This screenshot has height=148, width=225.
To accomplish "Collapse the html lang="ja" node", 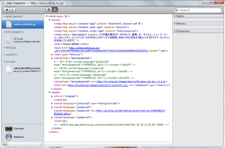I will tap(47, 16).
